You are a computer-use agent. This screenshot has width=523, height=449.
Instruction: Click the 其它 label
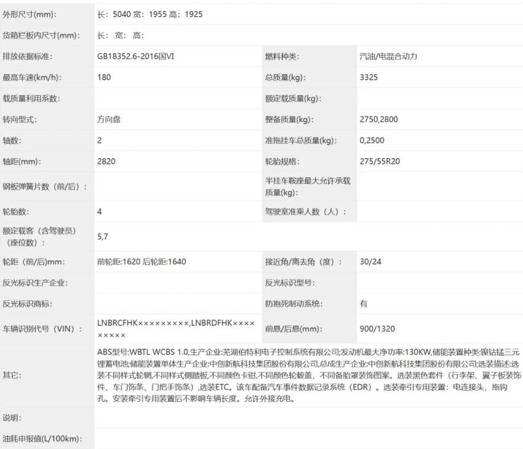pos(12,375)
